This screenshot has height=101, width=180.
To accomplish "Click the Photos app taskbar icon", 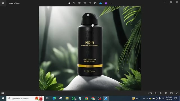I will pyautogui.click(x=106, y=98).
